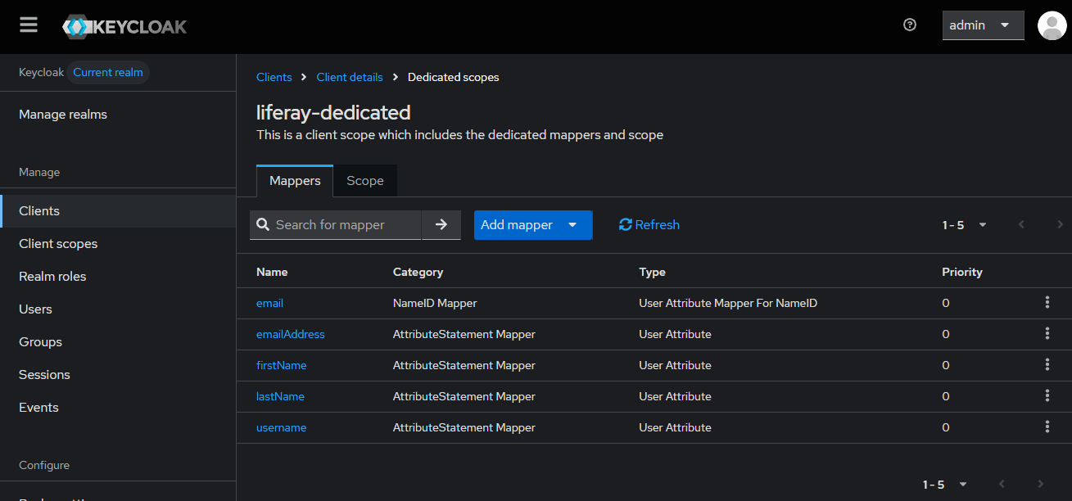The height and width of the screenshot is (501, 1072).
Task: Open the Client details breadcrumb
Action: [350, 77]
